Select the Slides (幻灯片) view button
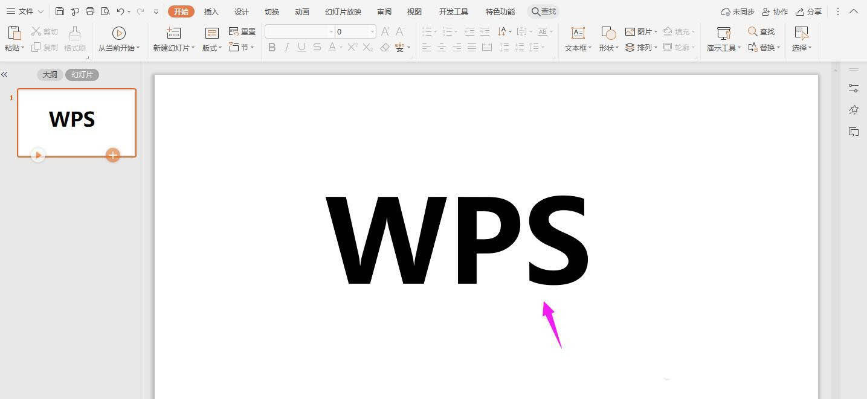 coord(82,75)
